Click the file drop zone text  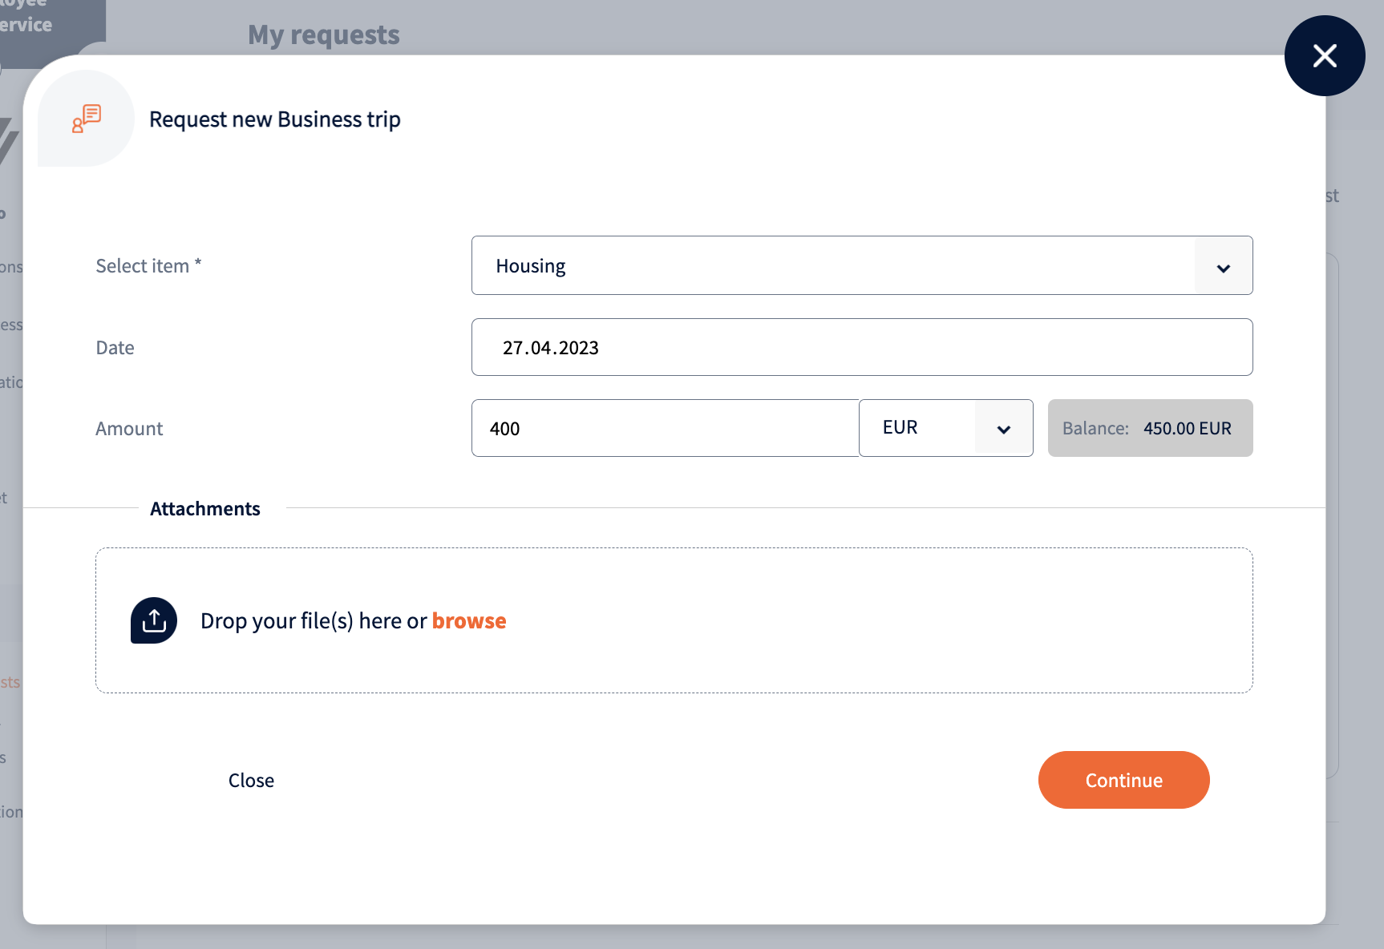[x=313, y=621]
